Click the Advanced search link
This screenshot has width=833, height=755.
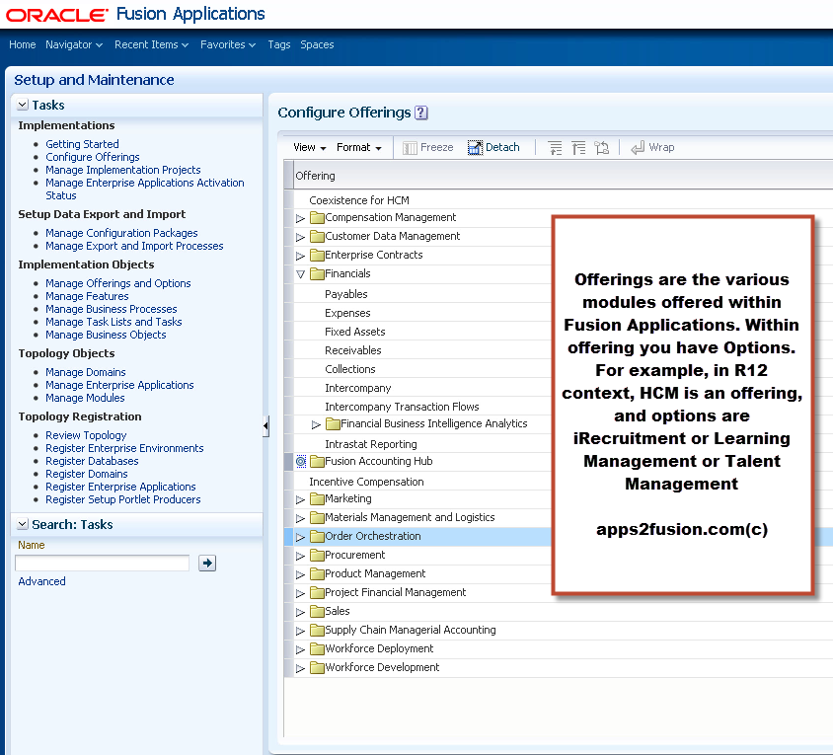tap(42, 581)
